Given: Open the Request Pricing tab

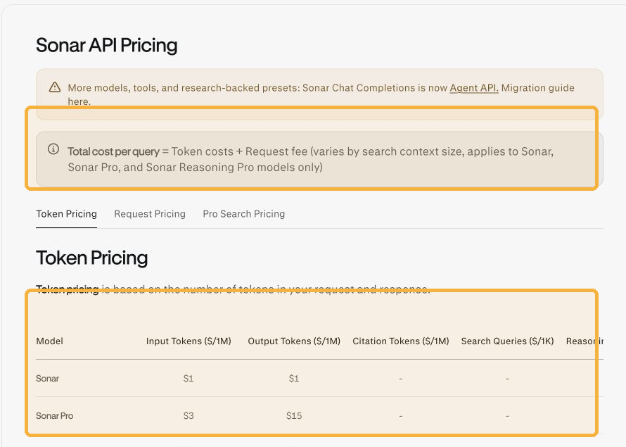Looking at the screenshot, I should (x=150, y=214).
